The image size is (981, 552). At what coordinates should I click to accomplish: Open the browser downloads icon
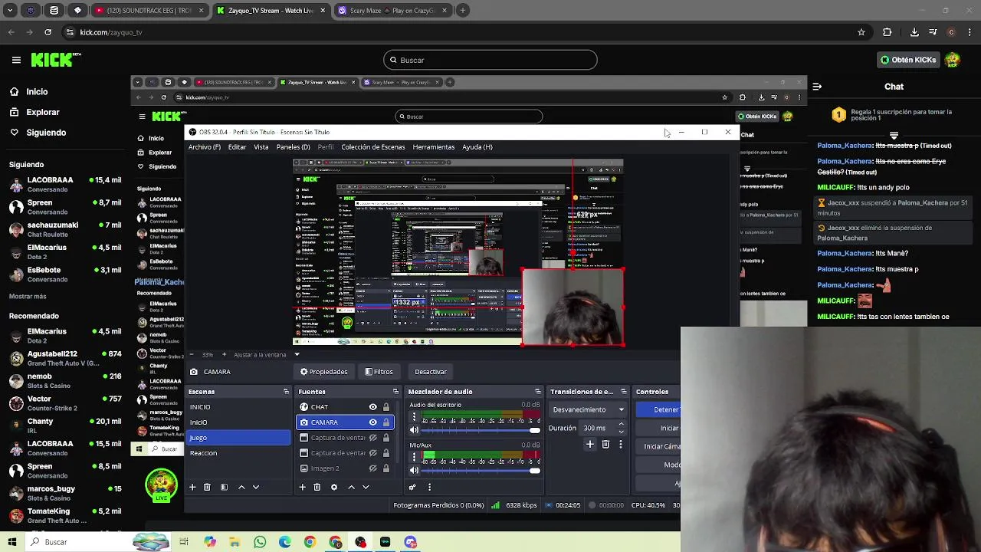pos(914,32)
